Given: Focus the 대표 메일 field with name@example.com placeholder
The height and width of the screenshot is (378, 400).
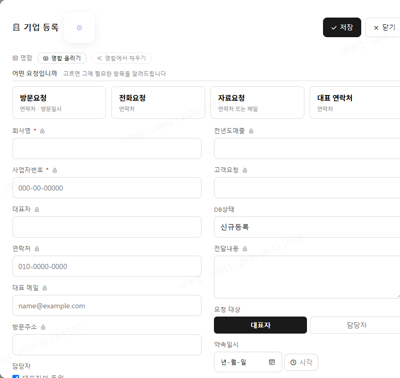Looking at the screenshot, I should click(107, 306).
